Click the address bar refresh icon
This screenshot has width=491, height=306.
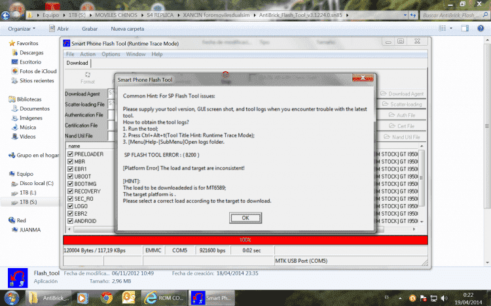[413, 15]
